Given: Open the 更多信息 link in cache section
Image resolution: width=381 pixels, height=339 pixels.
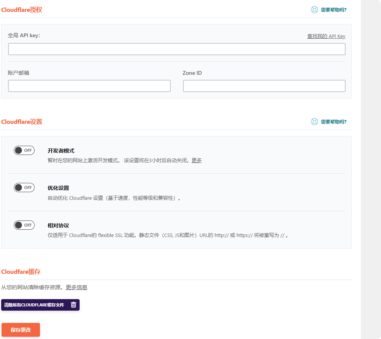Looking at the screenshot, I should 76,287.
